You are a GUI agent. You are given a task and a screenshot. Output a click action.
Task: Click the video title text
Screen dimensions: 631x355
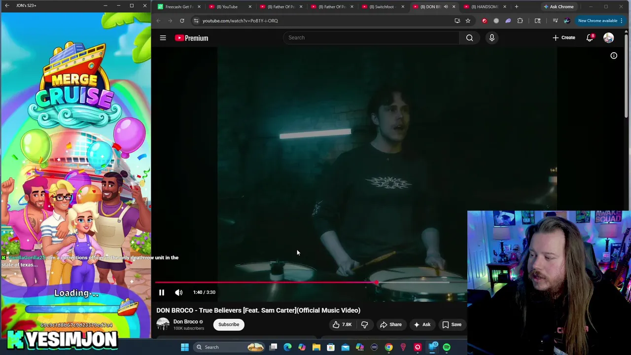[x=258, y=310]
